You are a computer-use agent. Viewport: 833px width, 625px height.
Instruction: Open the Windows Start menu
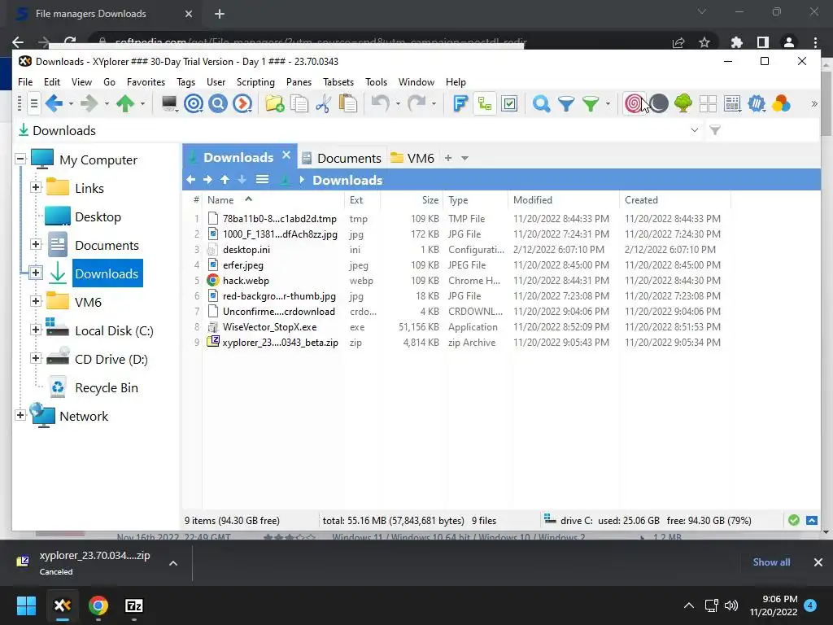point(26,605)
